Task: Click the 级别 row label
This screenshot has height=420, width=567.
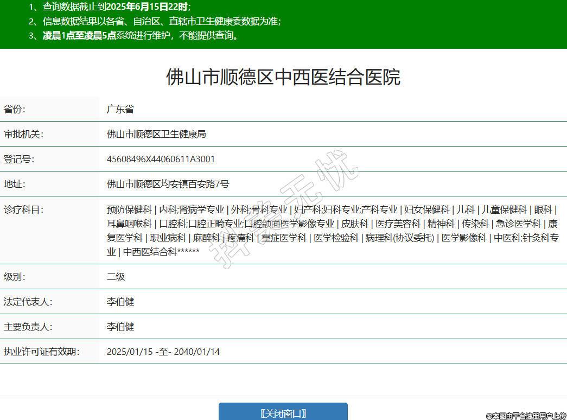Action: [x=15, y=277]
